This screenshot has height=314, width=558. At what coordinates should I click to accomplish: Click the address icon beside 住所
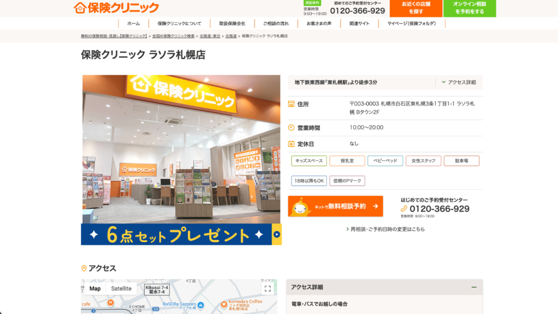coord(291,104)
